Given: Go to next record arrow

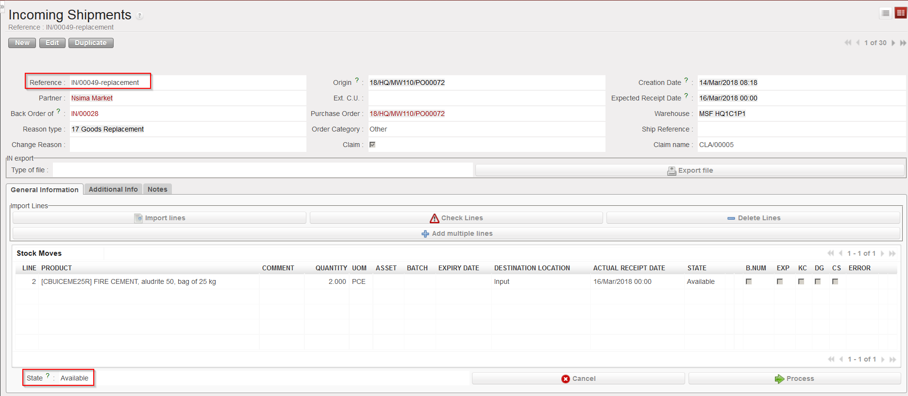Looking at the screenshot, I should click(893, 43).
